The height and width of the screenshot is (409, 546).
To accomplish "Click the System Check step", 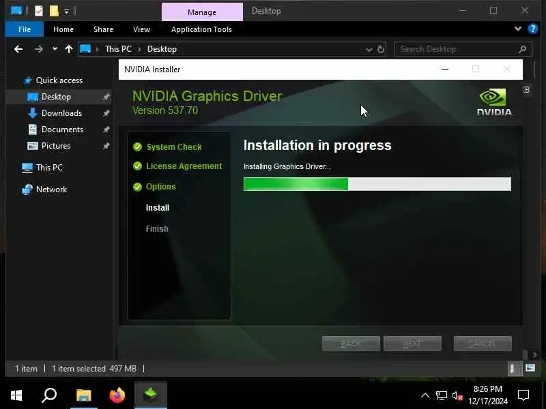I will tap(174, 147).
